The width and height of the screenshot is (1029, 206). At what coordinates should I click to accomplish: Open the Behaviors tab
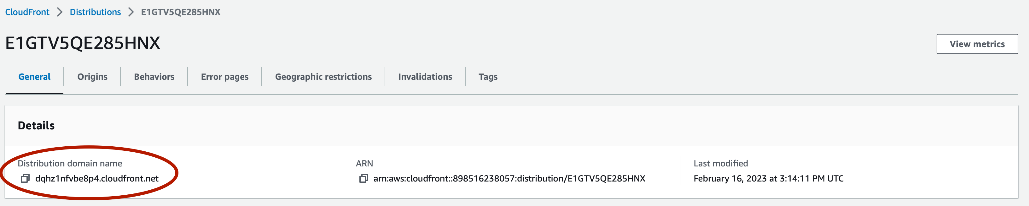(154, 77)
